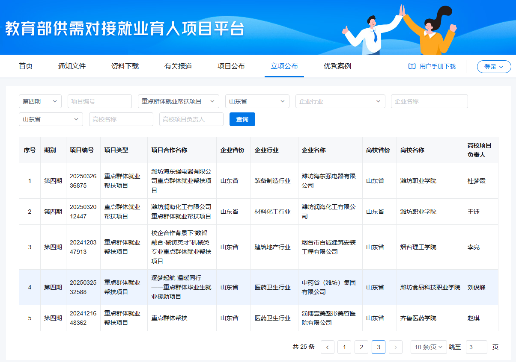Open the 项目公布 tab
Viewport: 516px width, 362px height.
pos(231,66)
